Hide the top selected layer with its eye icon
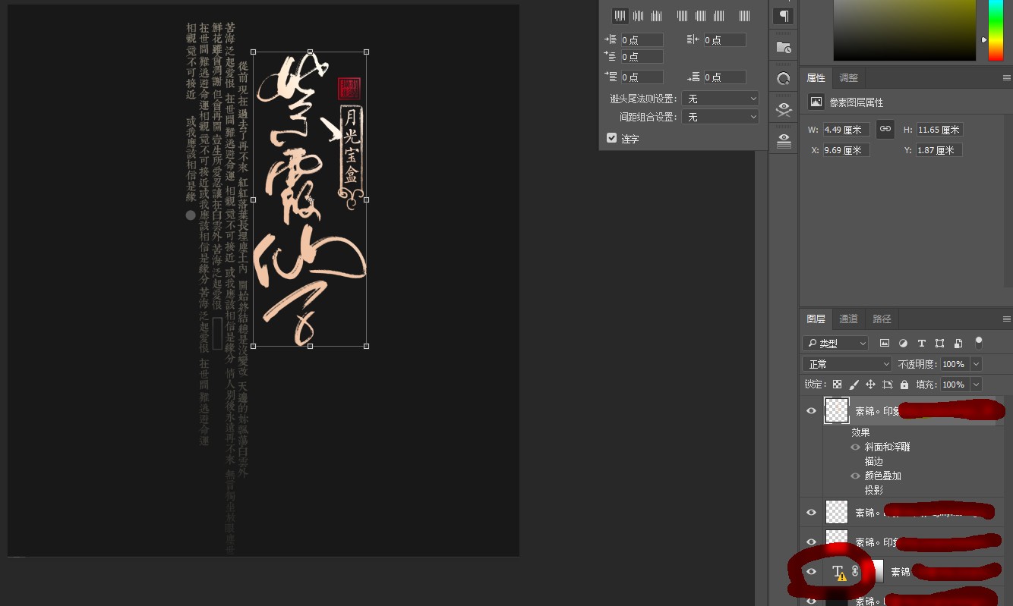 click(811, 411)
